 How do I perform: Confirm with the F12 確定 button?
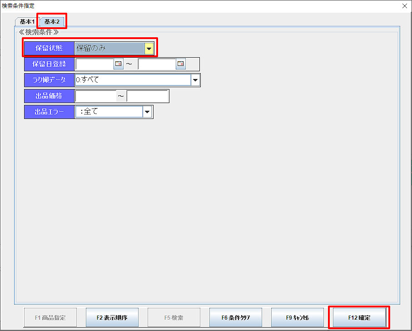coord(359,317)
